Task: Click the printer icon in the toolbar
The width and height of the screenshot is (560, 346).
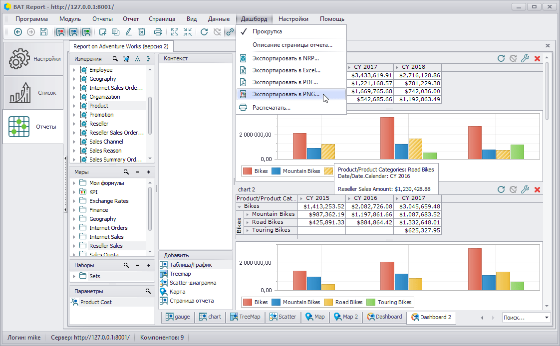Action: pos(158,32)
